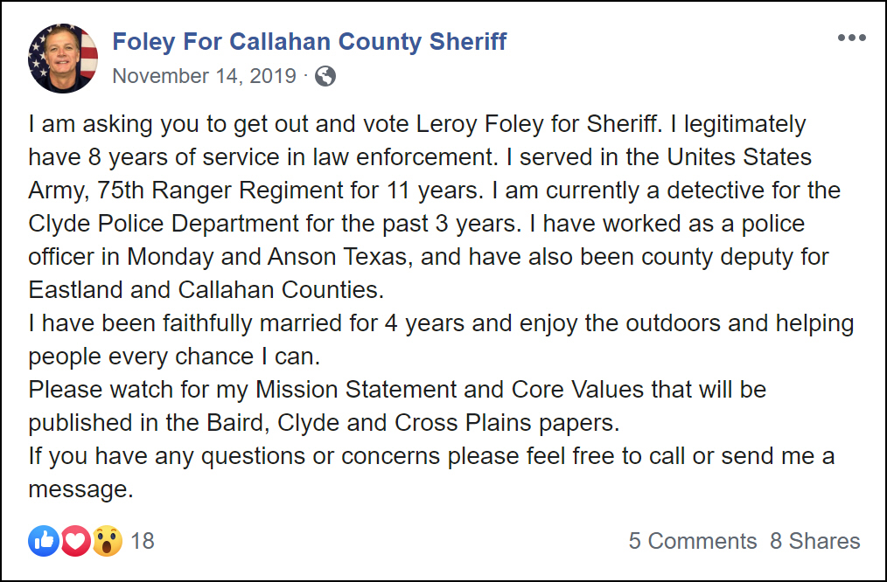
Task: Click the final word "message." in the post
Action: click(80, 488)
